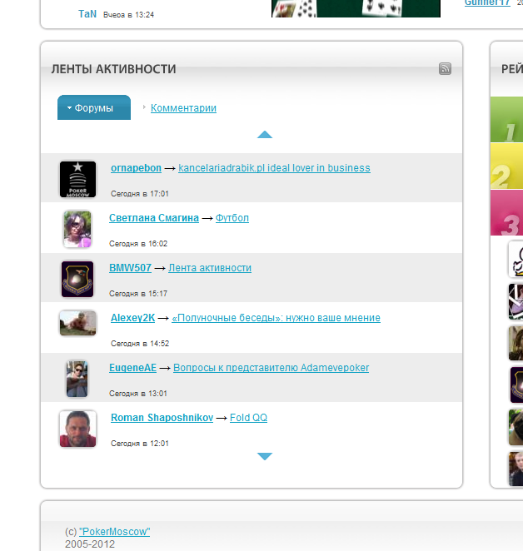Select the pink rank 3 block
Image resolution: width=523 pixels, height=551 pixels.
pyautogui.click(x=507, y=212)
